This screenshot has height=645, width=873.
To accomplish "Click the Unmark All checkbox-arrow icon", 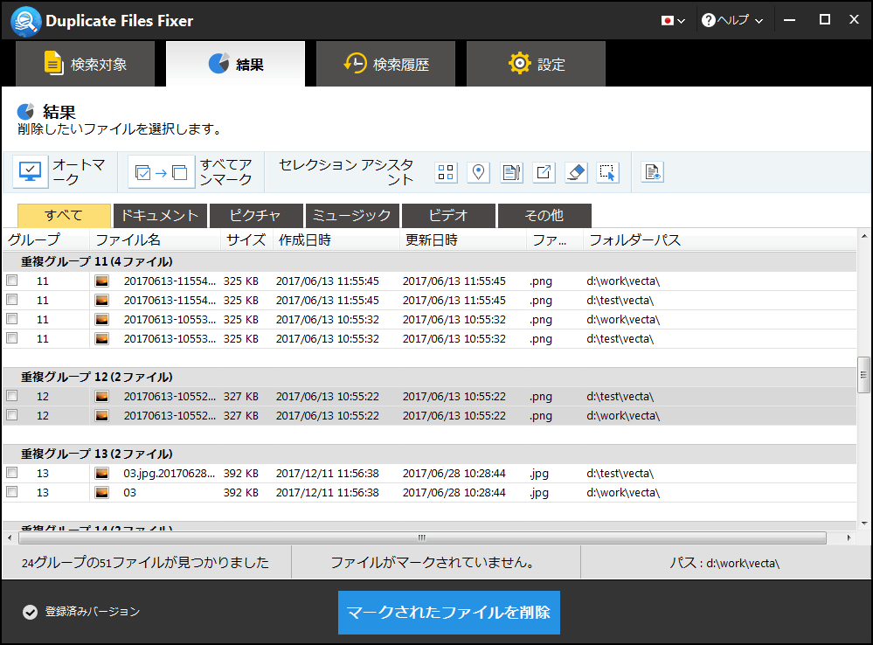I will tap(162, 172).
